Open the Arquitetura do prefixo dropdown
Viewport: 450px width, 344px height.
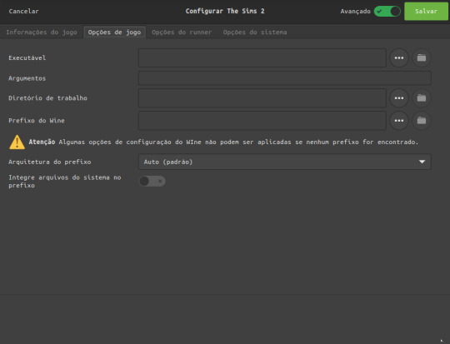pyautogui.click(x=285, y=162)
